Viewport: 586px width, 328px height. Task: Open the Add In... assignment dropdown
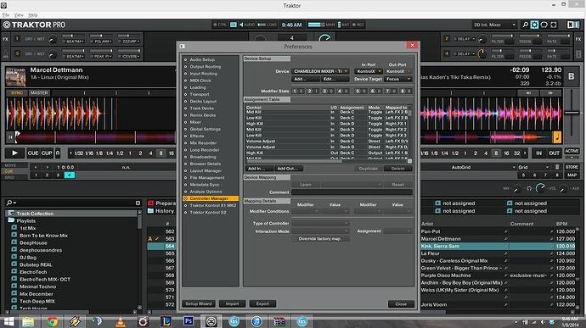[x=260, y=169]
